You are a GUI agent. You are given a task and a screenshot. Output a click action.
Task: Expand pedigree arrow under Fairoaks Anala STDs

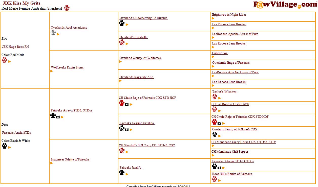pyautogui.click(x=10, y=147)
